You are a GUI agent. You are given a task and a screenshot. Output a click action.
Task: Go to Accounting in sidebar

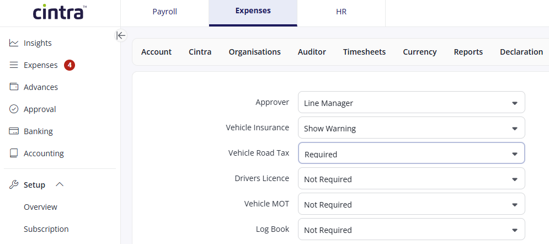(44, 153)
